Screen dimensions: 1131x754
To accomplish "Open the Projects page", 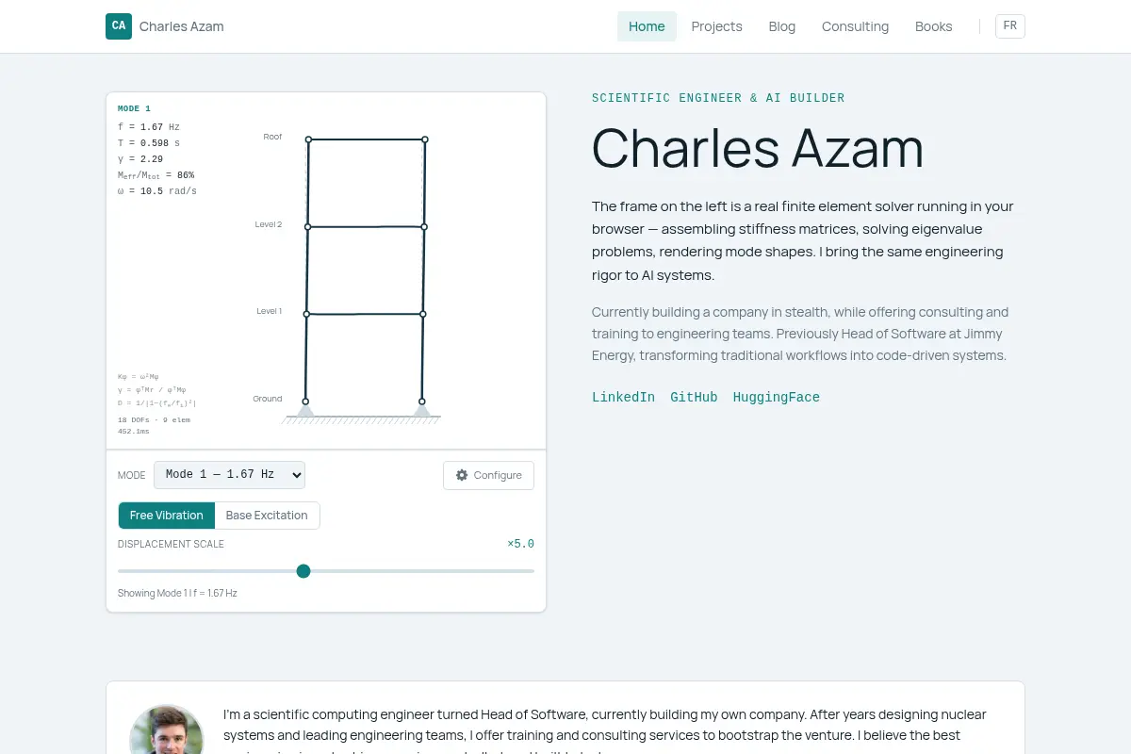I will [717, 26].
